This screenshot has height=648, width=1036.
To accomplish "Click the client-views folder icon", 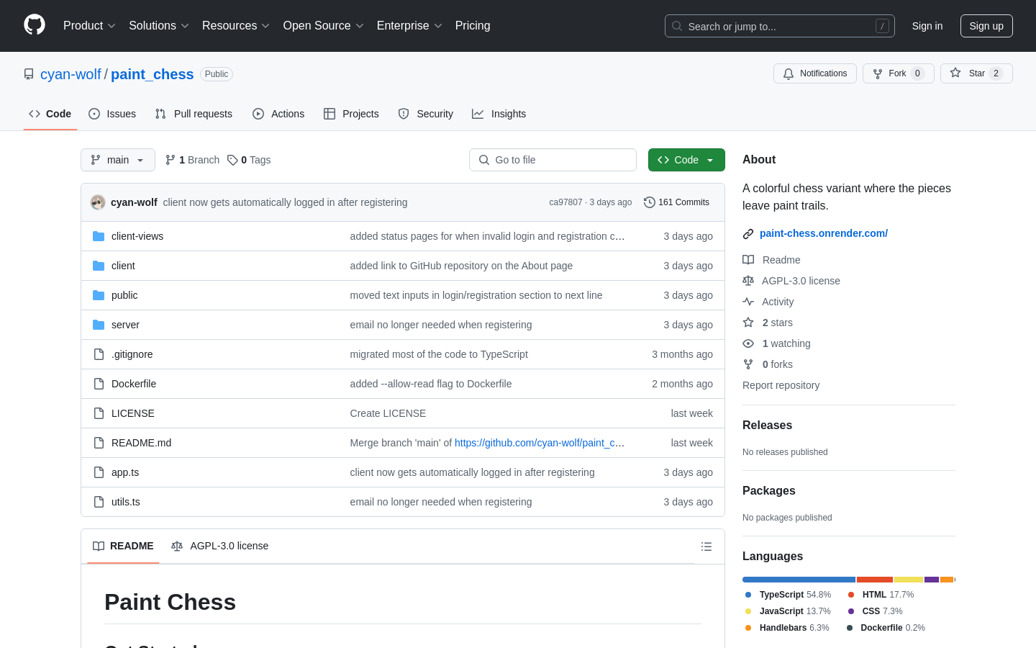I will click(x=99, y=236).
